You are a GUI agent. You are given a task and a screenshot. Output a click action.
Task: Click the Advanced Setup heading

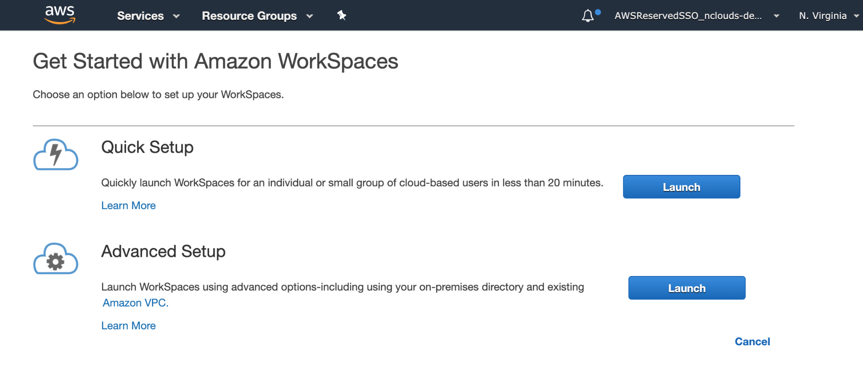(163, 251)
